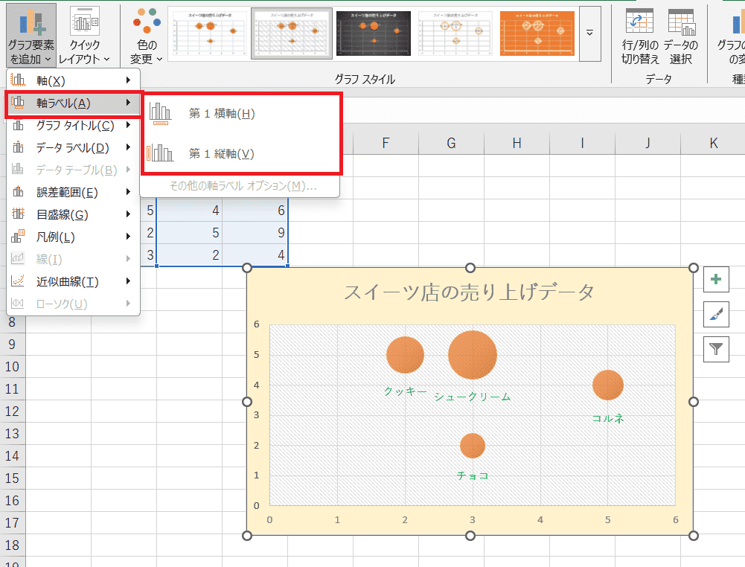Choose 第 1 縦軸 axis label option

click(x=222, y=154)
